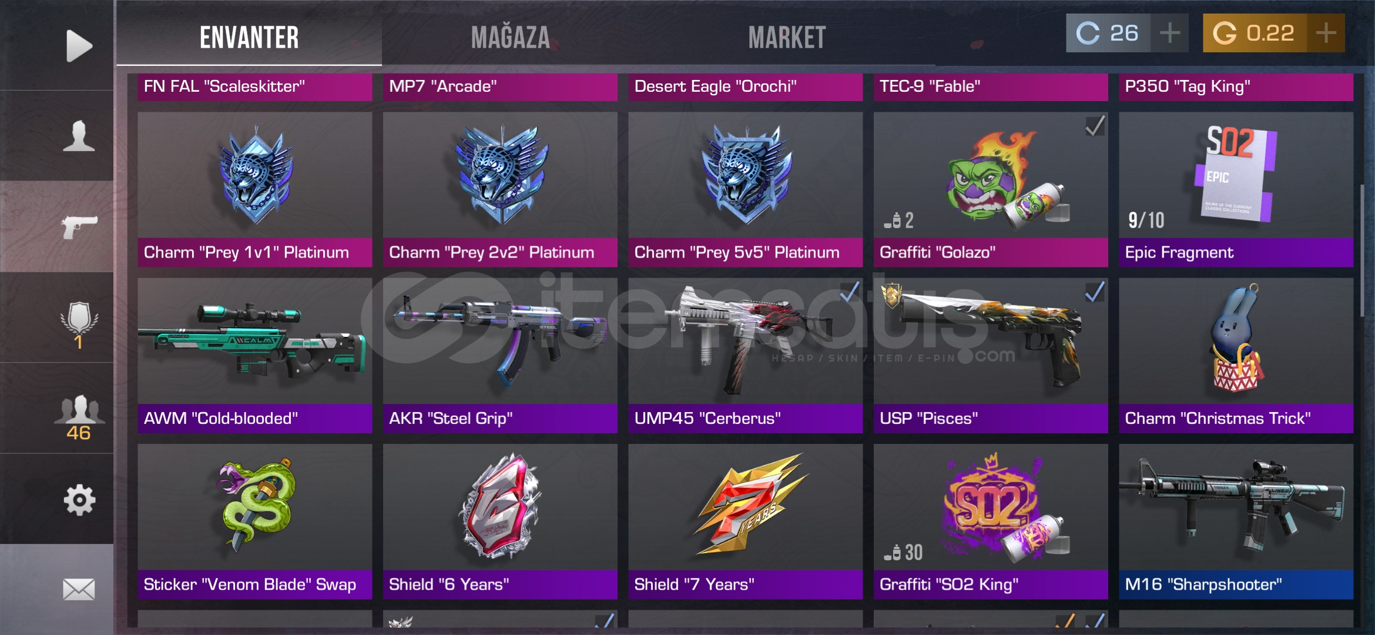
Task: Toggle the checkmark on UMP45 "Cerberus"
Action: point(850,292)
